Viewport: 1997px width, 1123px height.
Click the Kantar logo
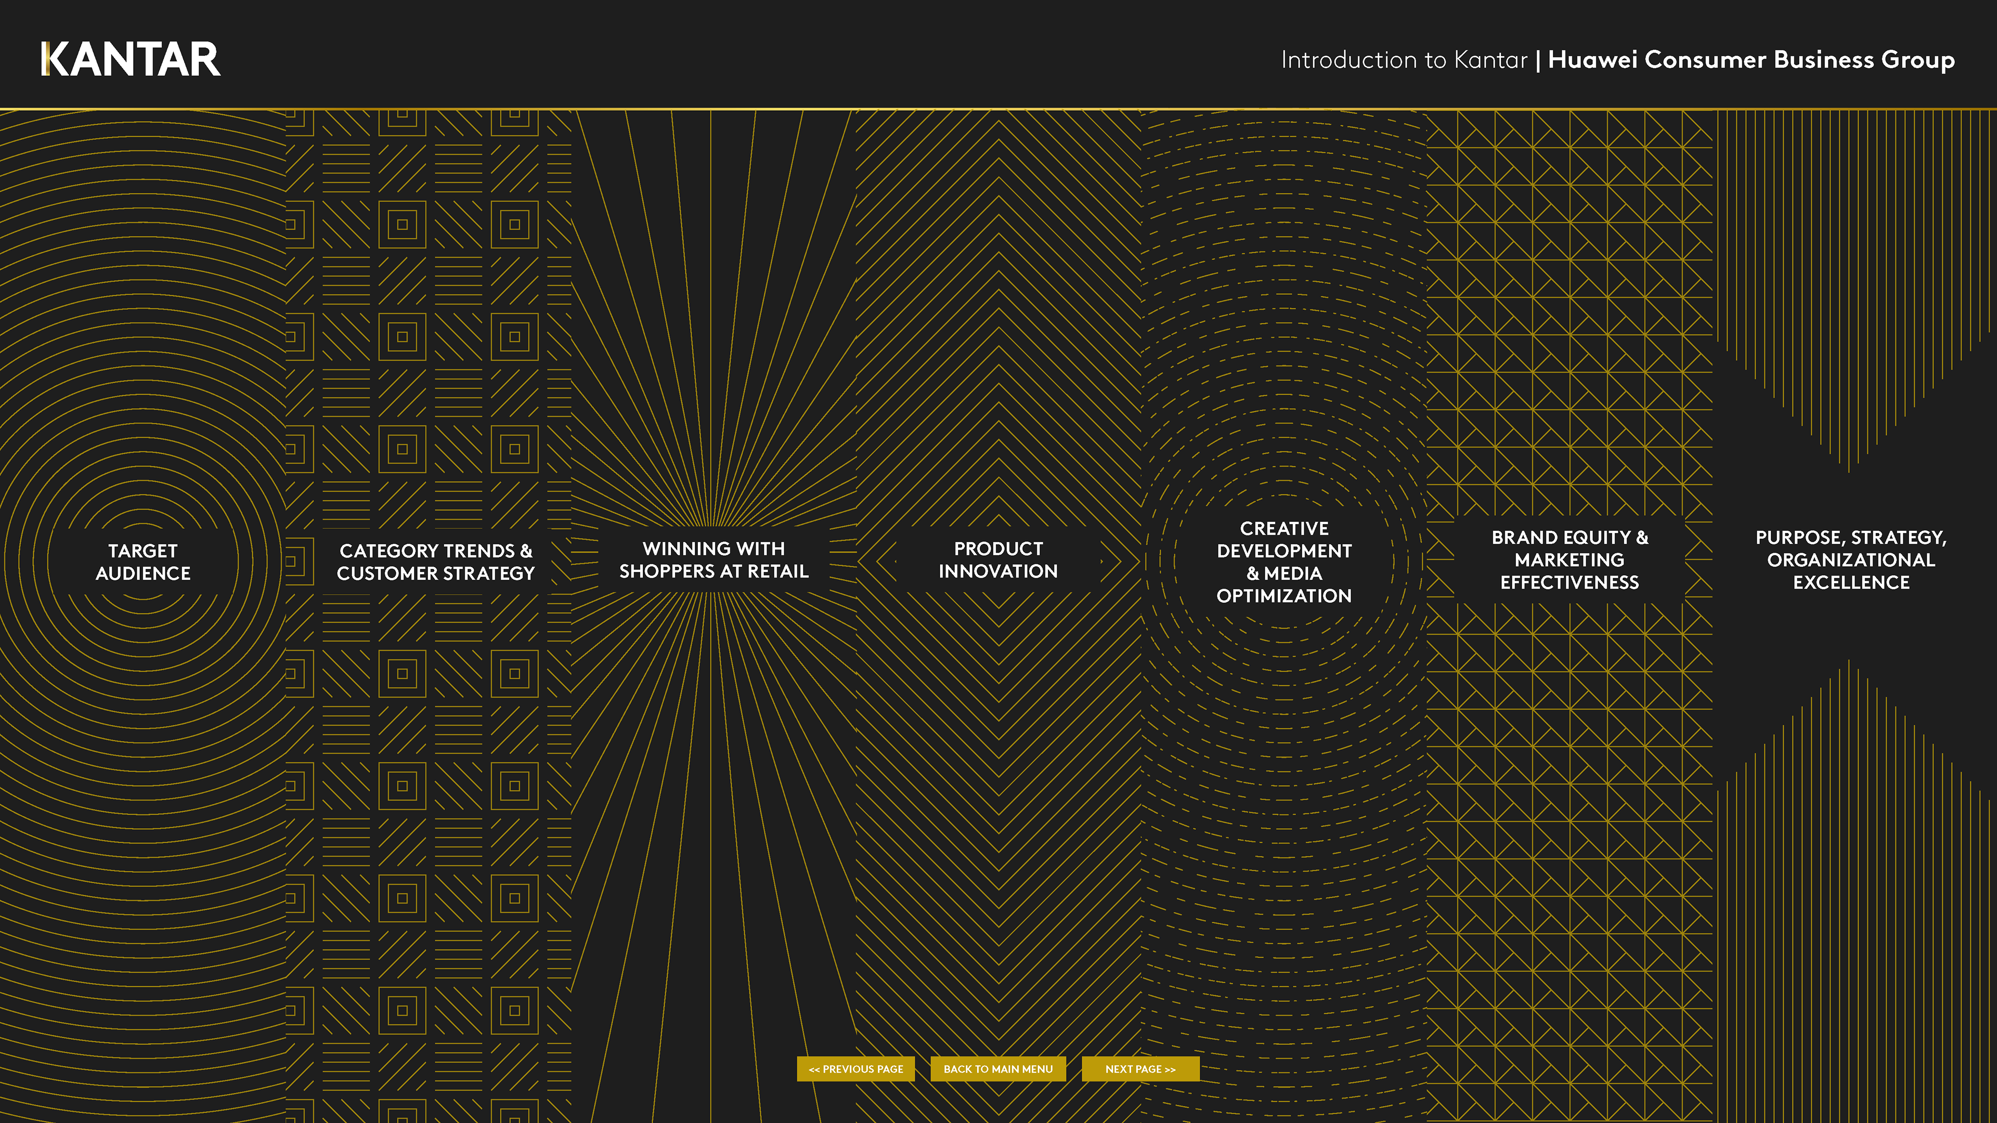(x=130, y=59)
